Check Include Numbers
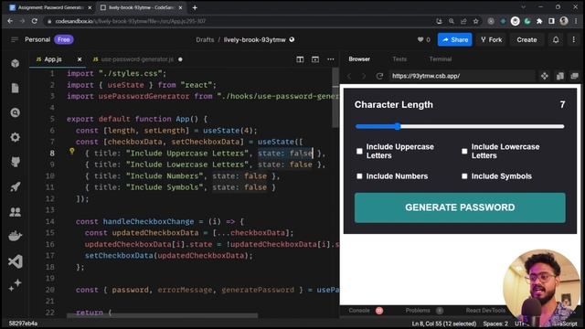Image resolution: width=585 pixels, height=329 pixels. [359, 176]
